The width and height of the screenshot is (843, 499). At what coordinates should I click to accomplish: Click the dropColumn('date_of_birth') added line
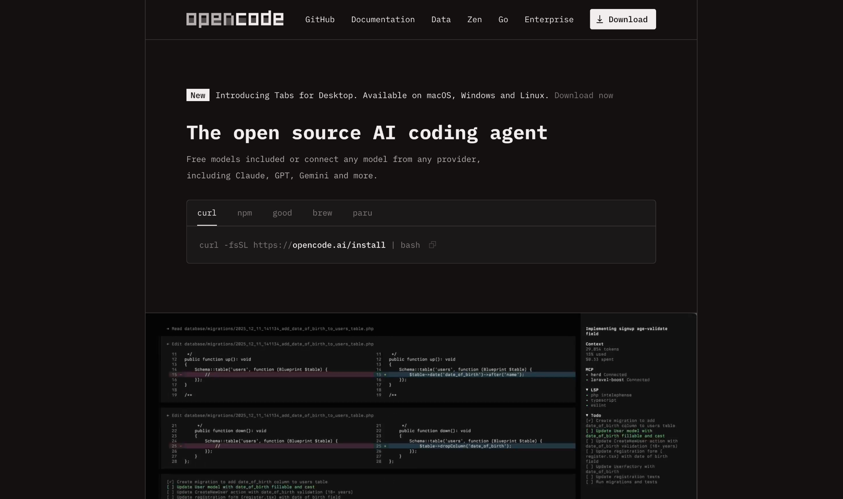(475, 446)
